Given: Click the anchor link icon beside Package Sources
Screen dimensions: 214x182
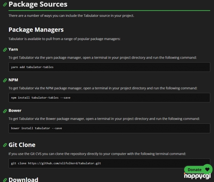Looking at the screenshot, I should click(x=5, y=5).
